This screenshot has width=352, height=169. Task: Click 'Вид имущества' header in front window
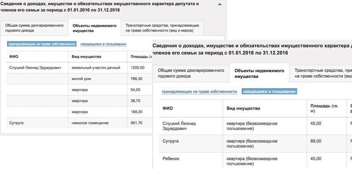243,108
